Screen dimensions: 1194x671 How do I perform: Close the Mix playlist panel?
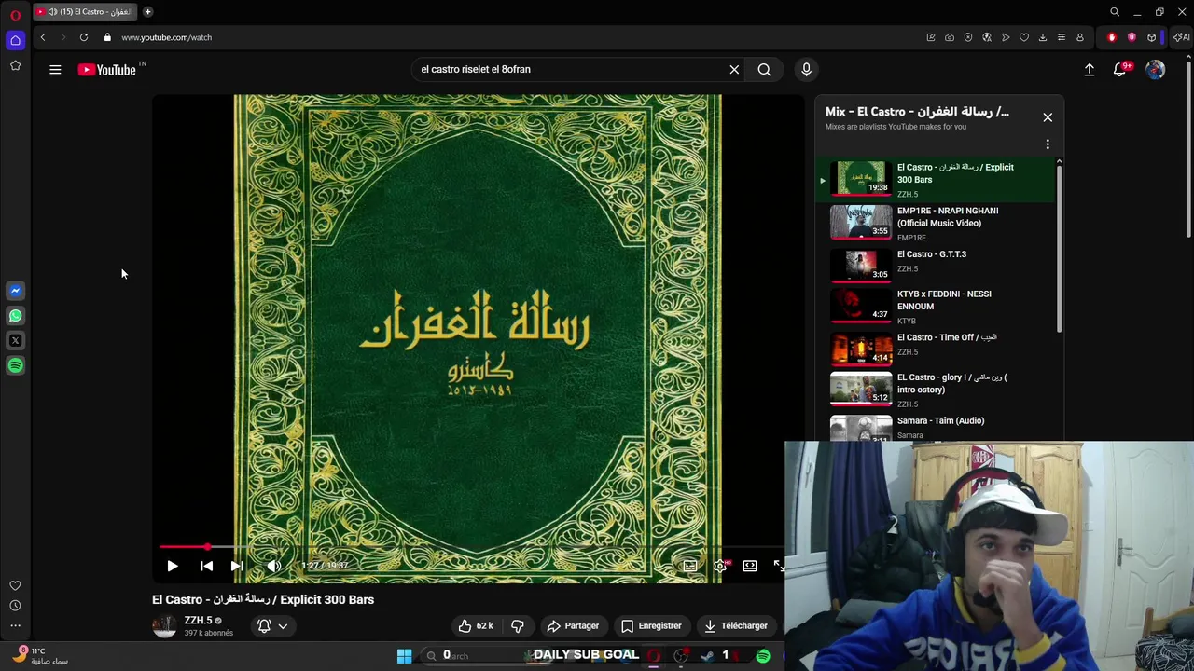click(1048, 117)
